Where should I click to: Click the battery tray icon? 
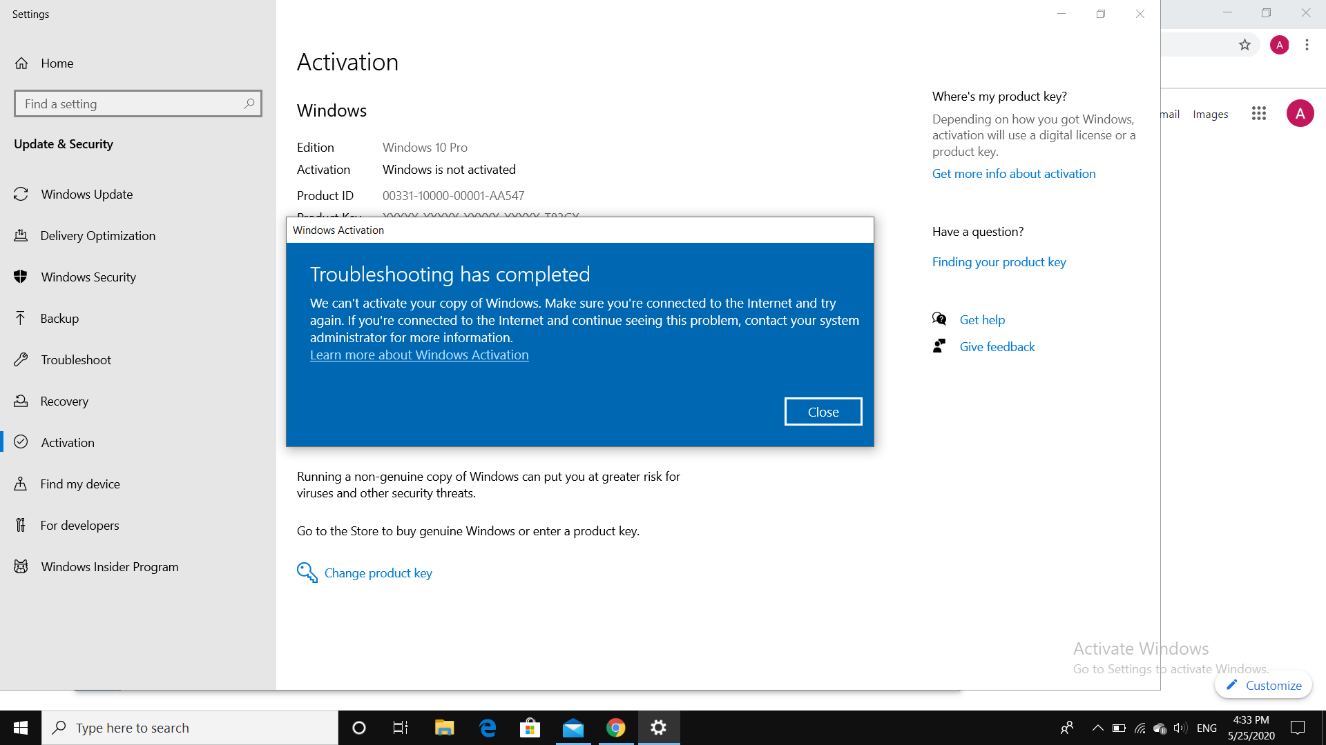(x=1119, y=728)
